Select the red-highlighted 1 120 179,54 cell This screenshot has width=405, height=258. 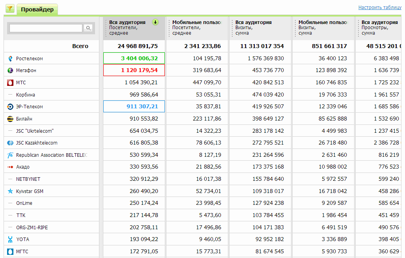pos(134,70)
